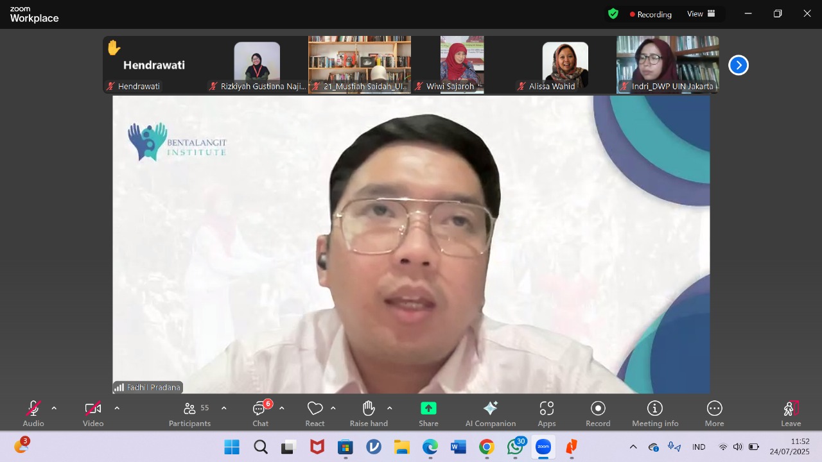
Task: Open Microsoft Edge from the taskbar
Action: [430, 447]
